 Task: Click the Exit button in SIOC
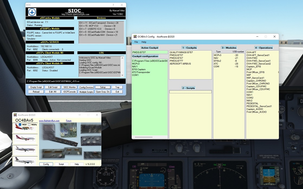(118, 92)
